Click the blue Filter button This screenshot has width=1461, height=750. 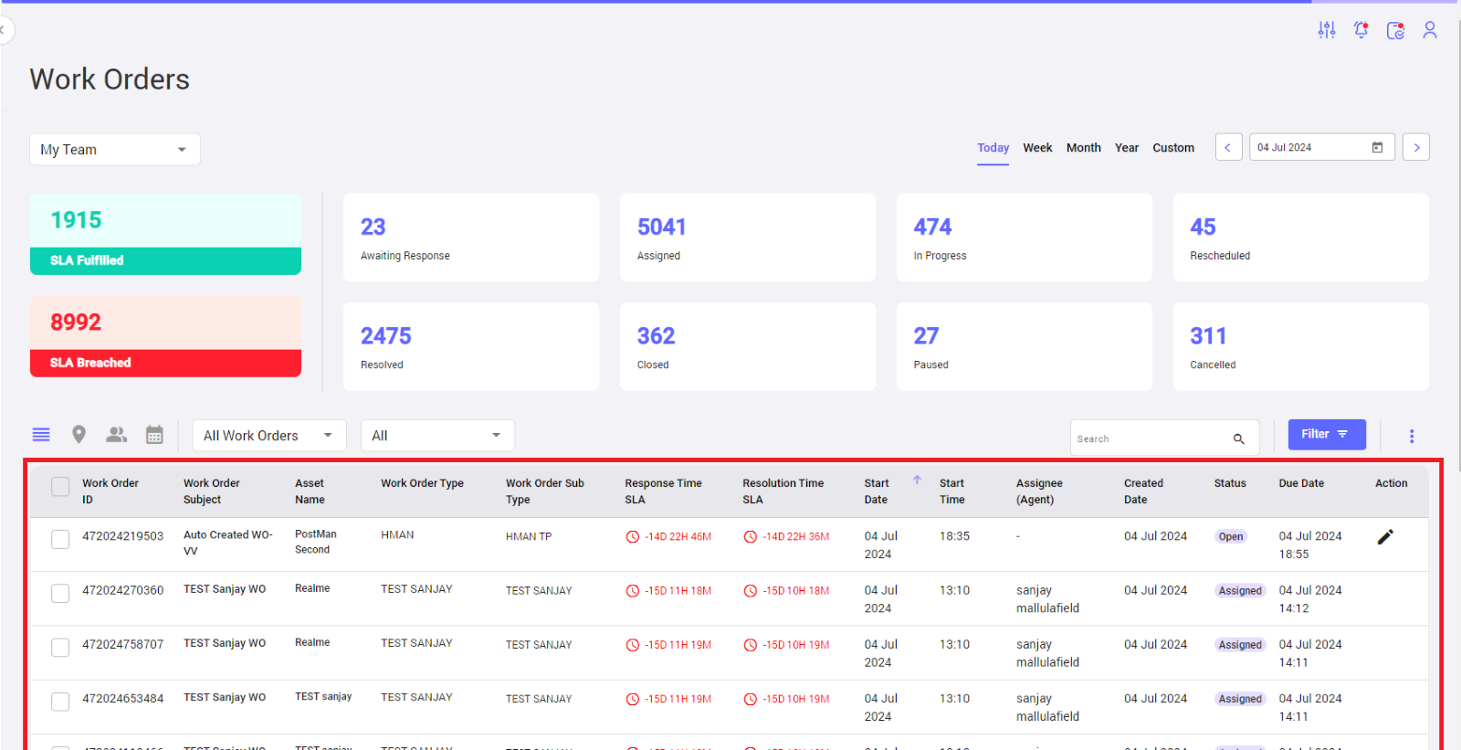tap(1327, 435)
